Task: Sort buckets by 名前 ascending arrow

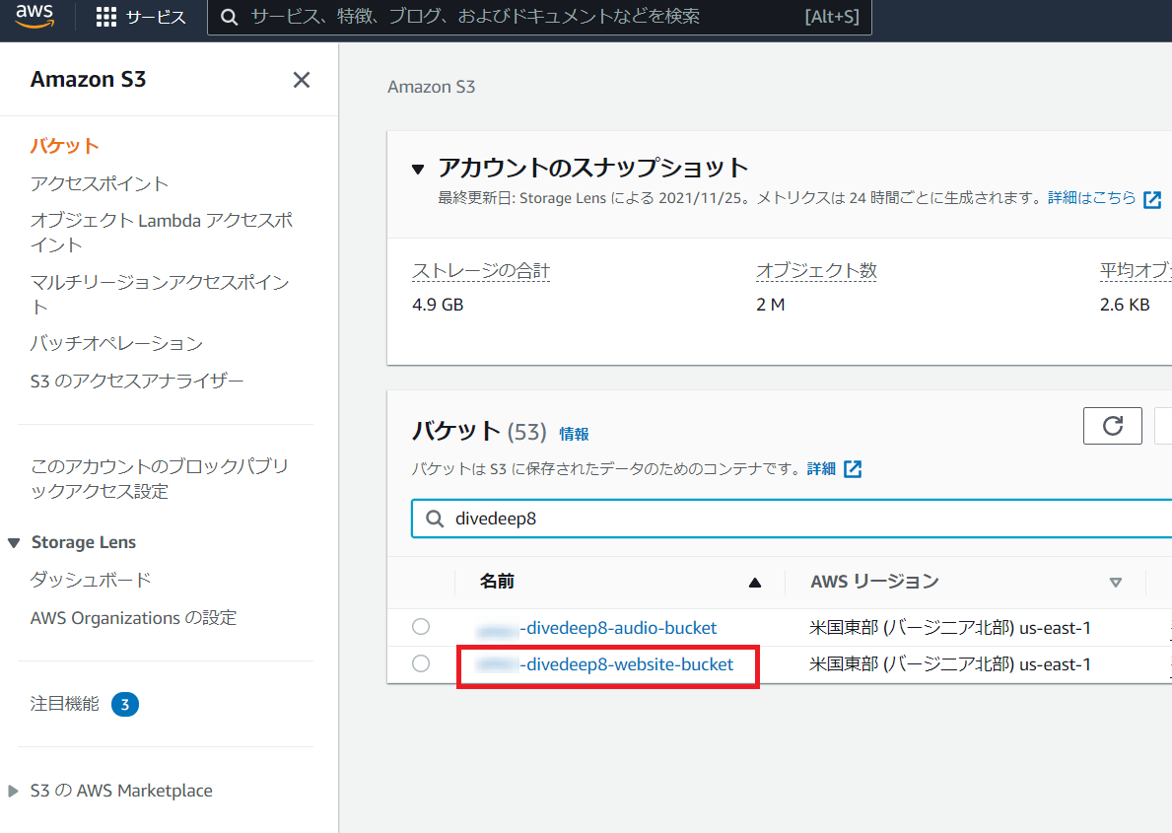Action: [755, 583]
